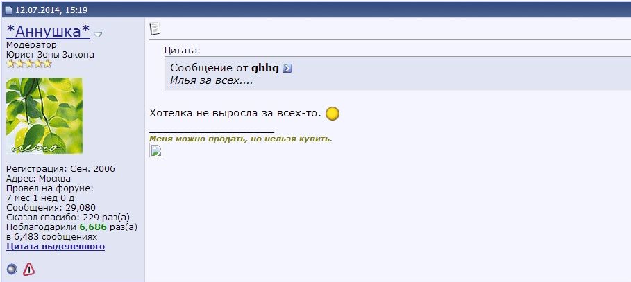Click the bold ghhg author name
The width and height of the screenshot is (631, 282).
[x=264, y=69]
